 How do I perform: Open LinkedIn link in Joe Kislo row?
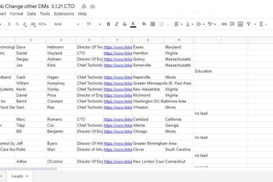tap(118, 65)
